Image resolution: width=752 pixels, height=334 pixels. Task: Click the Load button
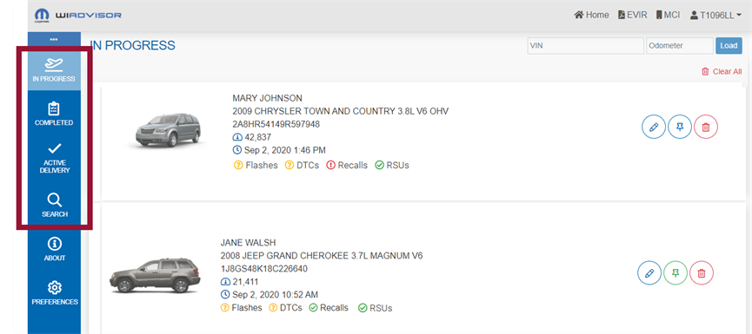point(729,46)
